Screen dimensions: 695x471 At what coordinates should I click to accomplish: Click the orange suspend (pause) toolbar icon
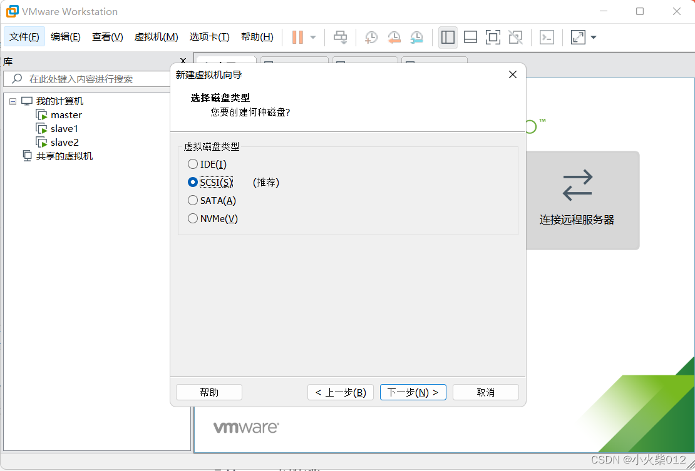(x=297, y=37)
